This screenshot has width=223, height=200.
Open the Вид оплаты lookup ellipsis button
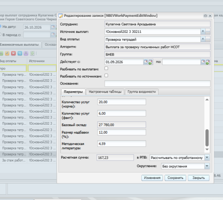coord(208,39)
